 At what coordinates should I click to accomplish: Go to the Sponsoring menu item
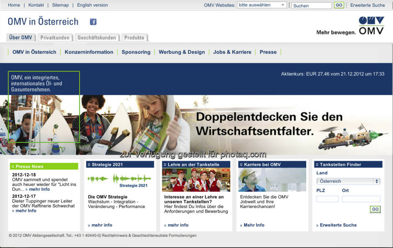point(136,52)
